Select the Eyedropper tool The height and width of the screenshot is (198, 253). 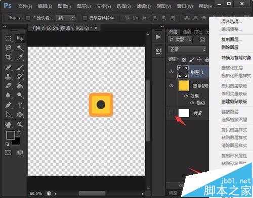click(20, 57)
